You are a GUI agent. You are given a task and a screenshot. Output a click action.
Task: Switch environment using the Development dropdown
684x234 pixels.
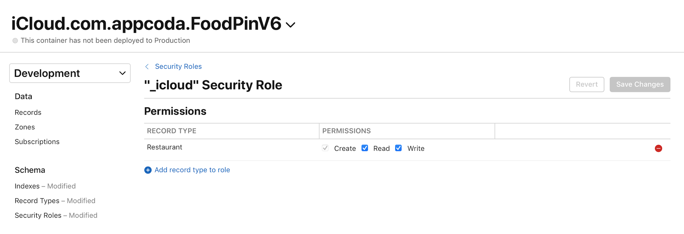(69, 73)
